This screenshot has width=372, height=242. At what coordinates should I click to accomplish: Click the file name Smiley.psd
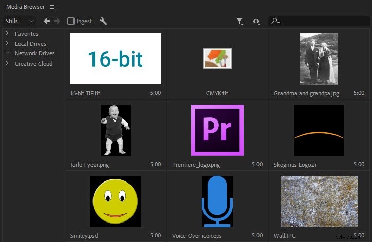pyautogui.click(x=84, y=236)
